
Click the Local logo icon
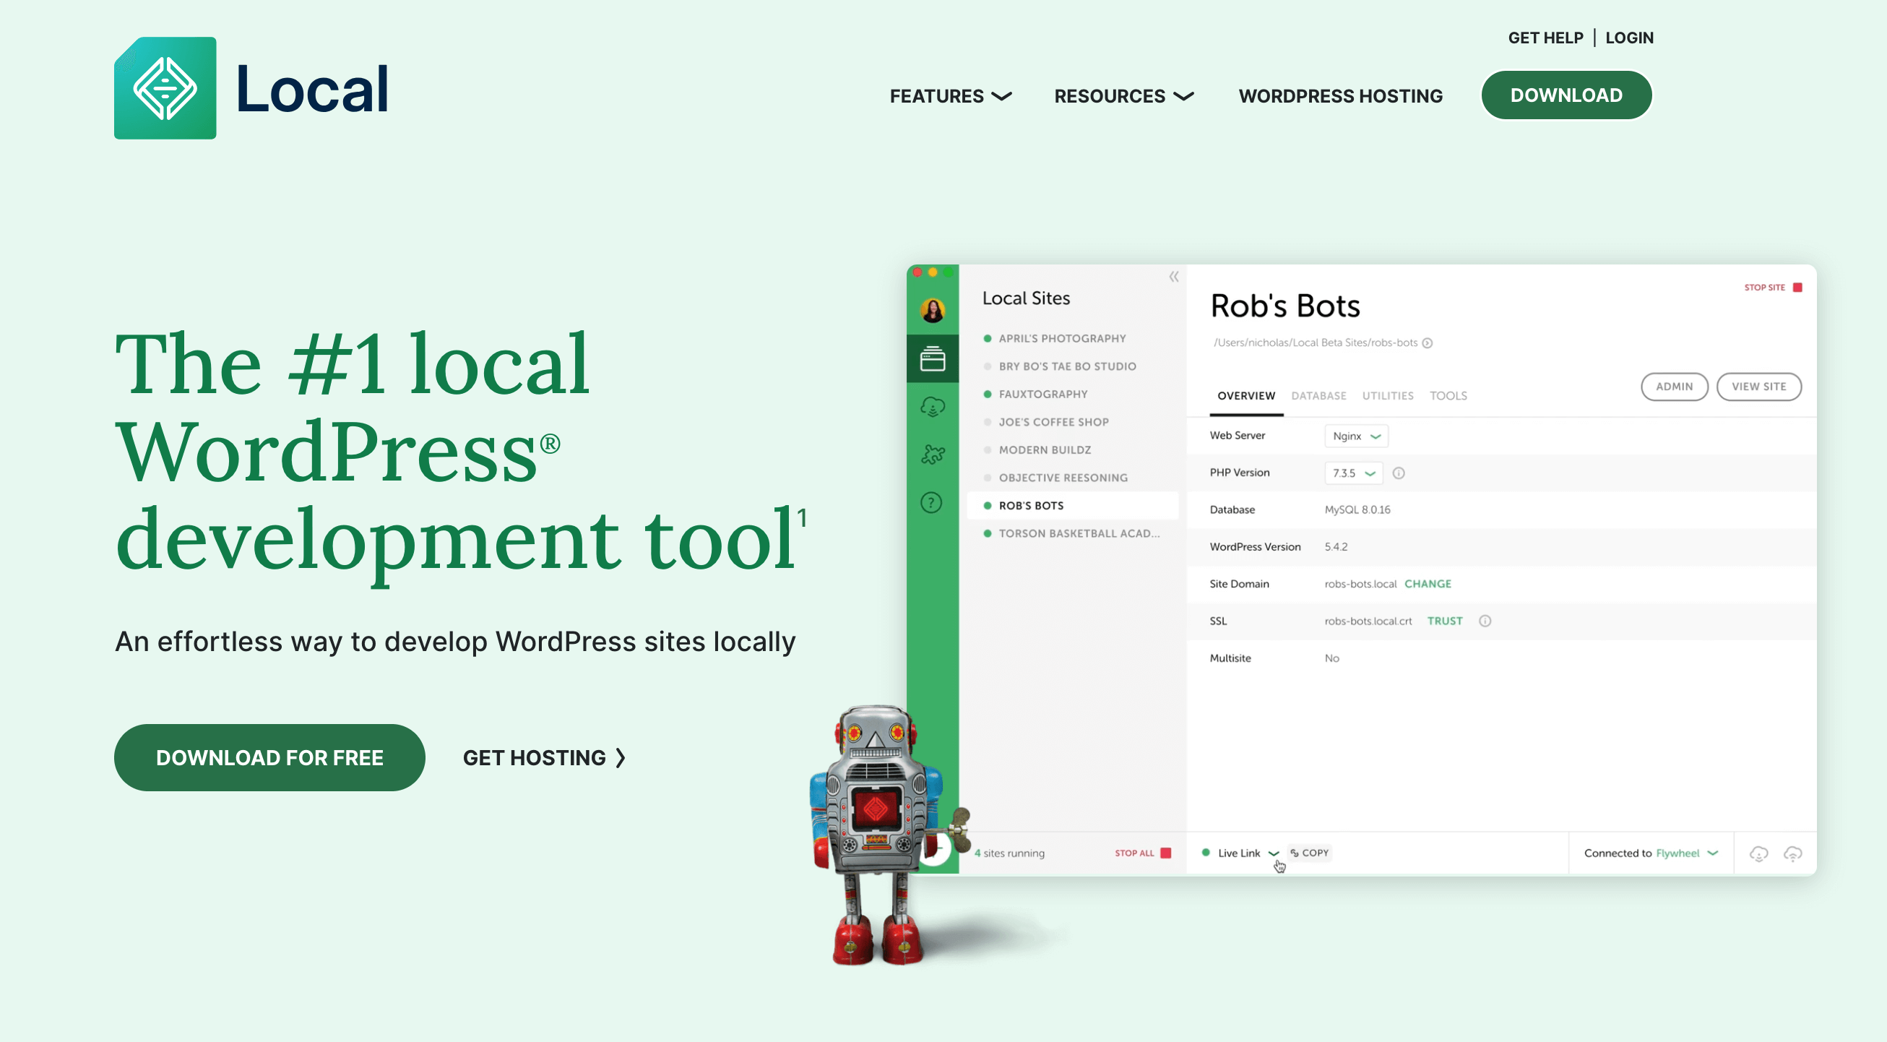165,88
